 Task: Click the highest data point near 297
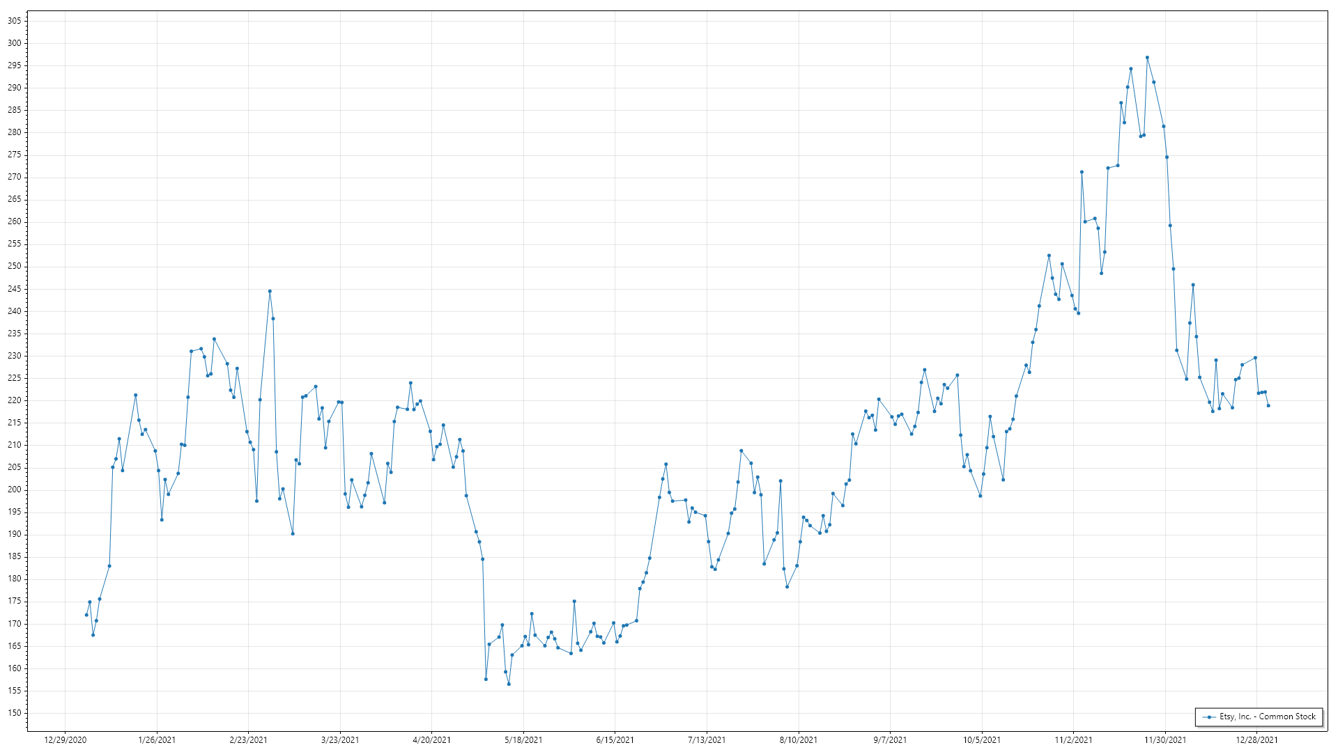point(1147,58)
